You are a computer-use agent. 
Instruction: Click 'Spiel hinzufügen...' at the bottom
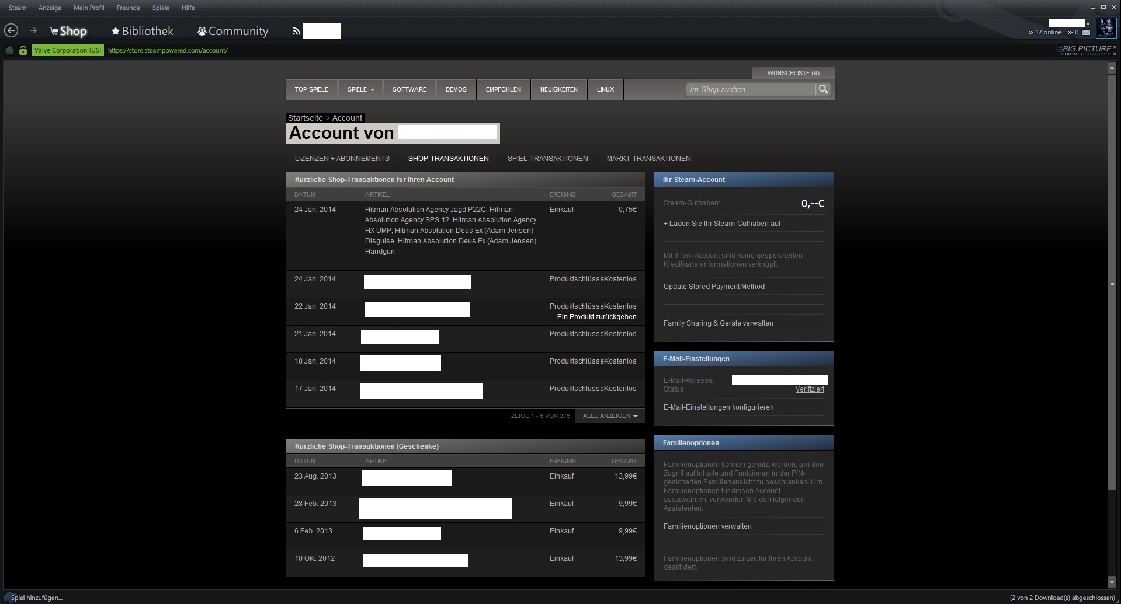37,598
